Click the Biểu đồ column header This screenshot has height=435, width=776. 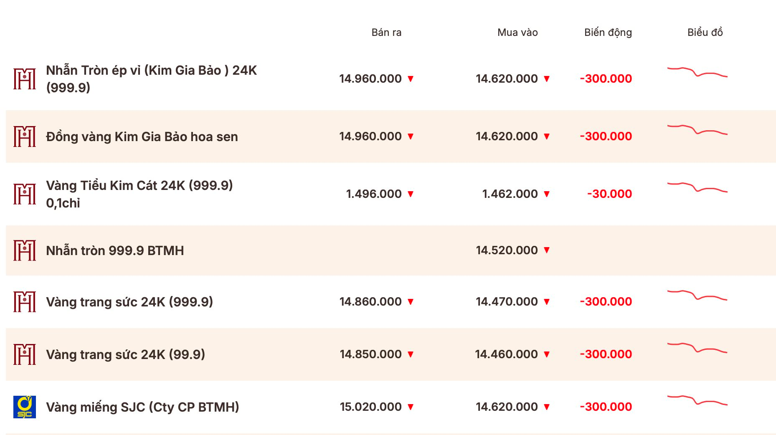[705, 33]
